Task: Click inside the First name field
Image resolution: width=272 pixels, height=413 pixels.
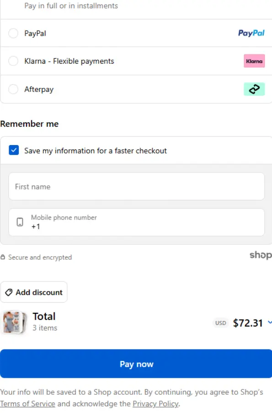Action: (x=136, y=186)
